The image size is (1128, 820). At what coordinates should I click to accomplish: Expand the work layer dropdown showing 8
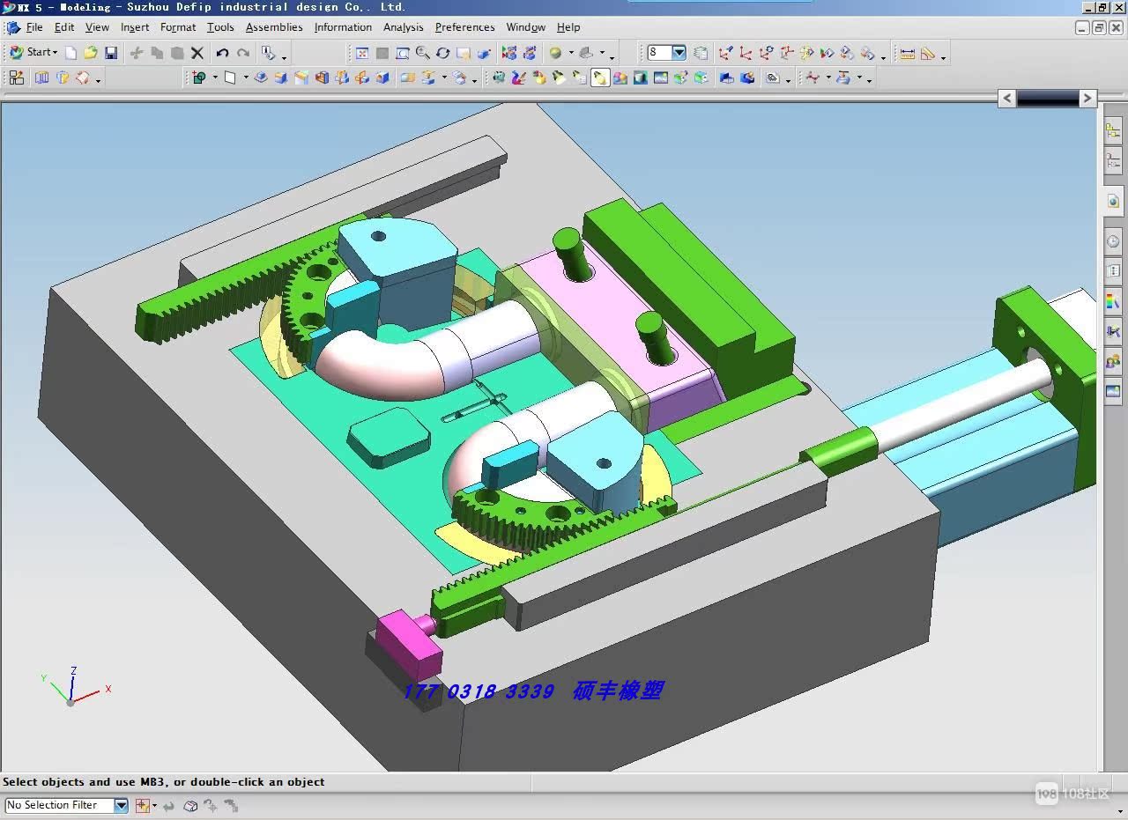[x=679, y=53]
